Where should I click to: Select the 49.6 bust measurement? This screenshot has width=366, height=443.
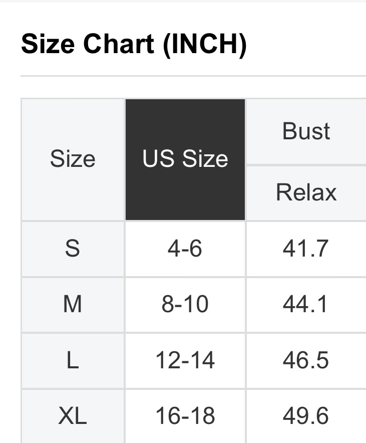(306, 416)
